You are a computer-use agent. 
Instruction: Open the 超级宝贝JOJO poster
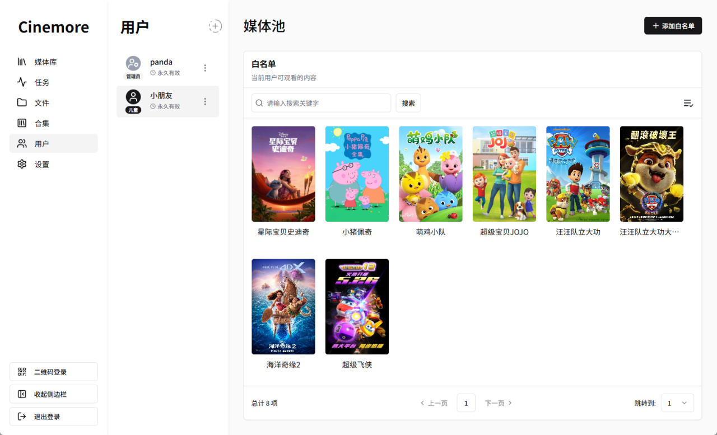[x=504, y=174]
